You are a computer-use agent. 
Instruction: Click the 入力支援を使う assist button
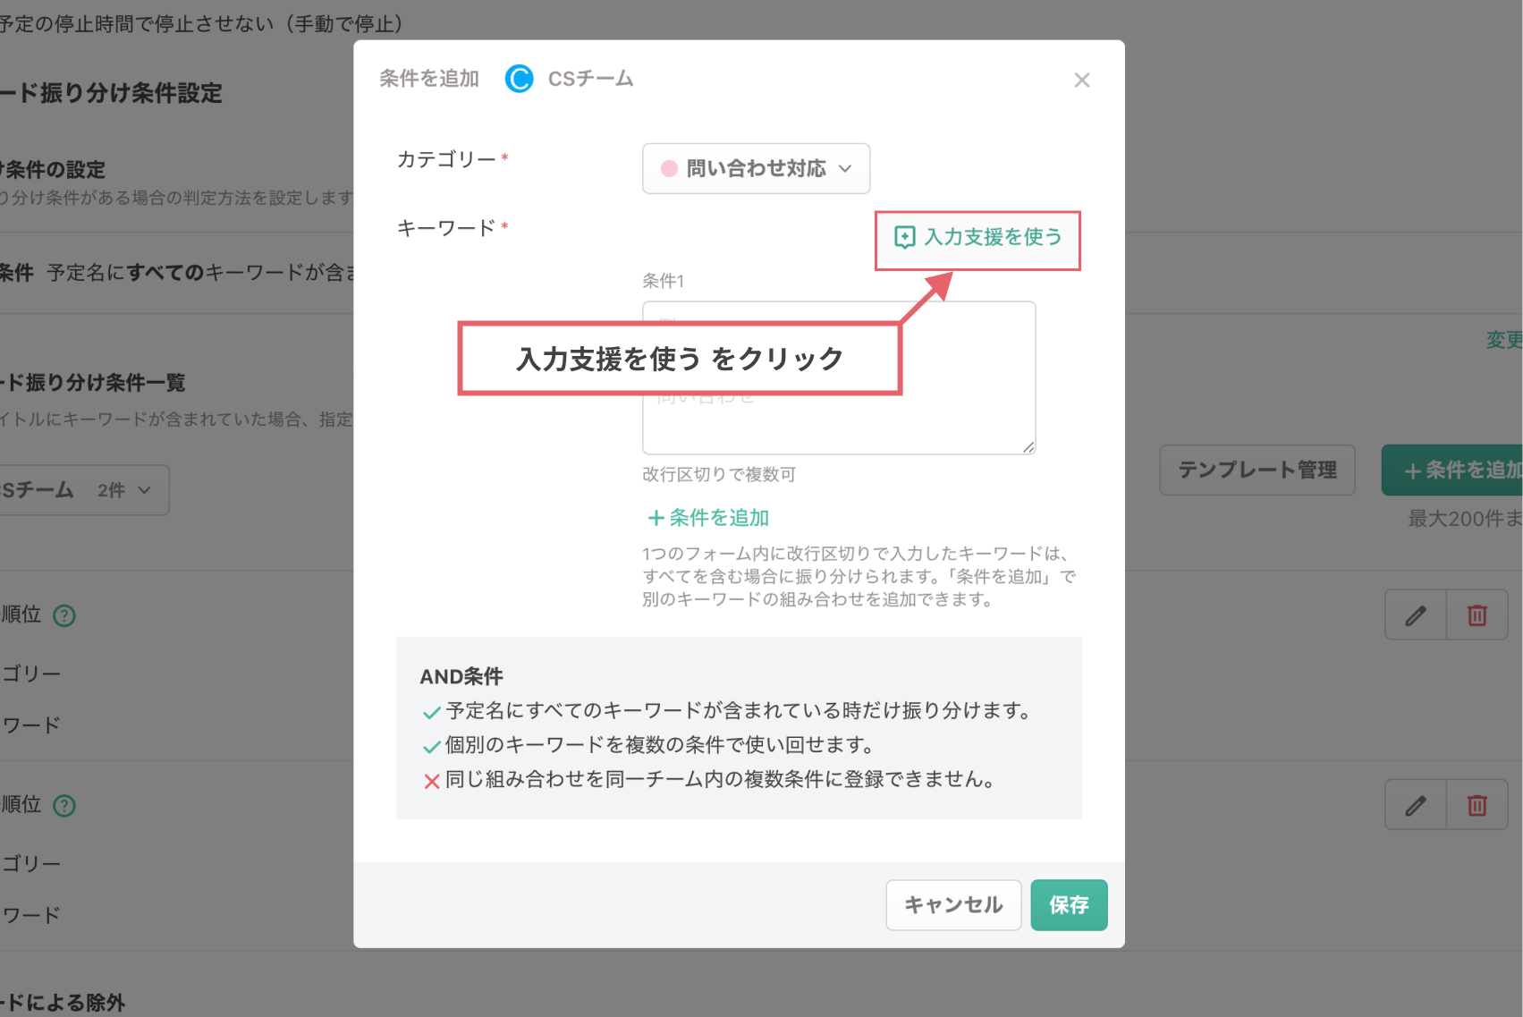tap(977, 239)
